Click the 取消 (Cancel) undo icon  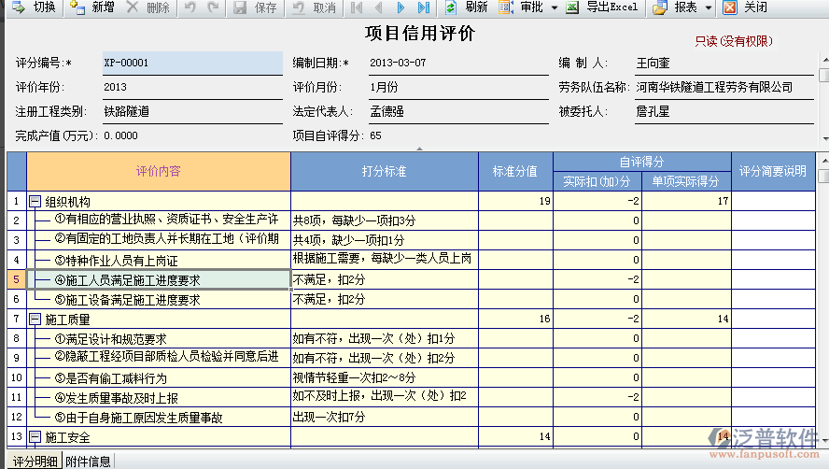click(299, 7)
